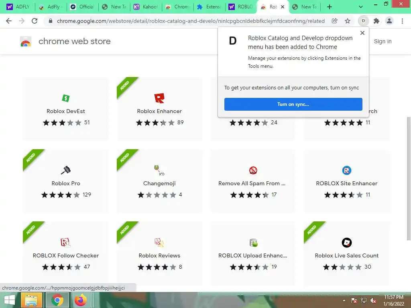Share this page via the share icon
This screenshot has width=411, height=308.
(x=334, y=21)
